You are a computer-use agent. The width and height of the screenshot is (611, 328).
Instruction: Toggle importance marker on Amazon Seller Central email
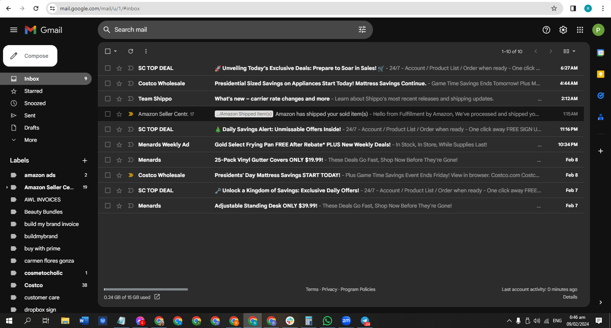tap(131, 114)
